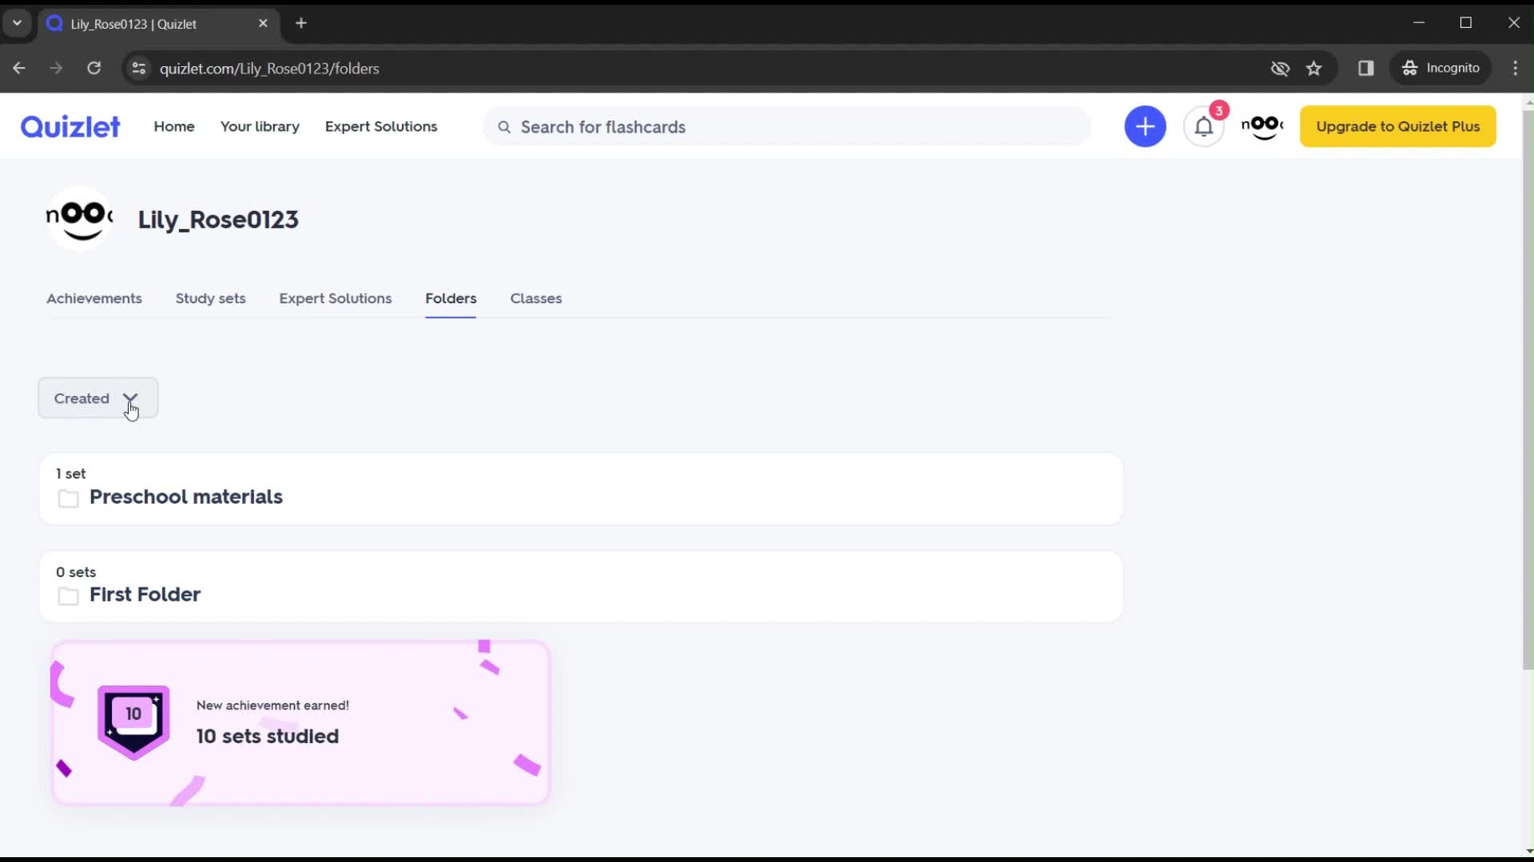The image size is (1534, 862).
Task: Click the Incognito indicator
Action: tap(1441, 68)
